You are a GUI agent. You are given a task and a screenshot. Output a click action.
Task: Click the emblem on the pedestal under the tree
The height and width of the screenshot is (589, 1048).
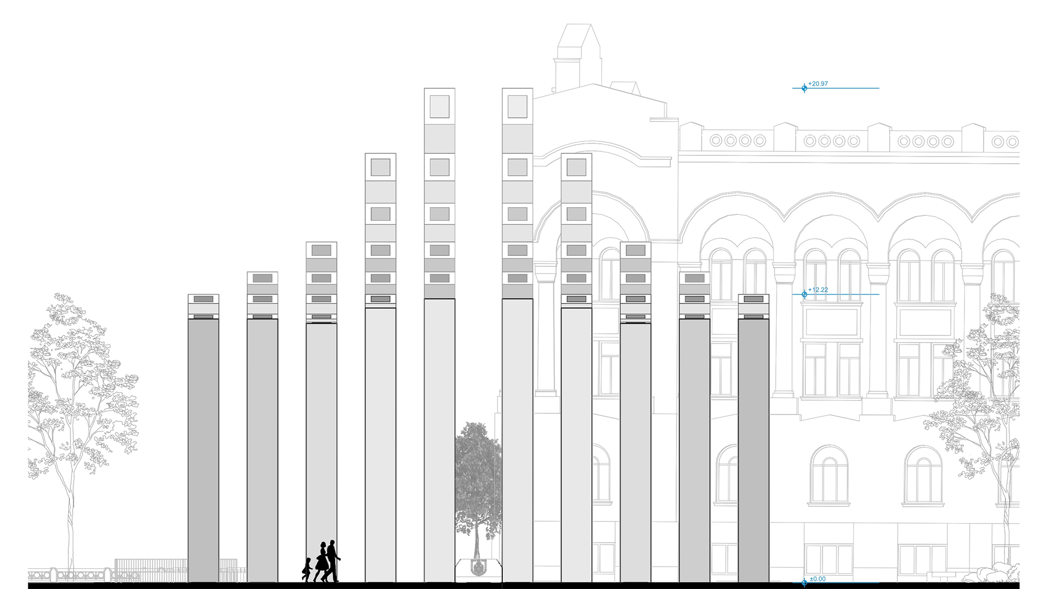click(478, 569)
